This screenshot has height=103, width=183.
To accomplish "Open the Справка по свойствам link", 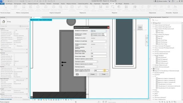I will [6, 99].
